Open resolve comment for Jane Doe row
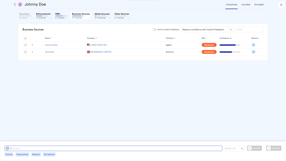286x161 pixels. pyautogui.click(x=253, y=52)
